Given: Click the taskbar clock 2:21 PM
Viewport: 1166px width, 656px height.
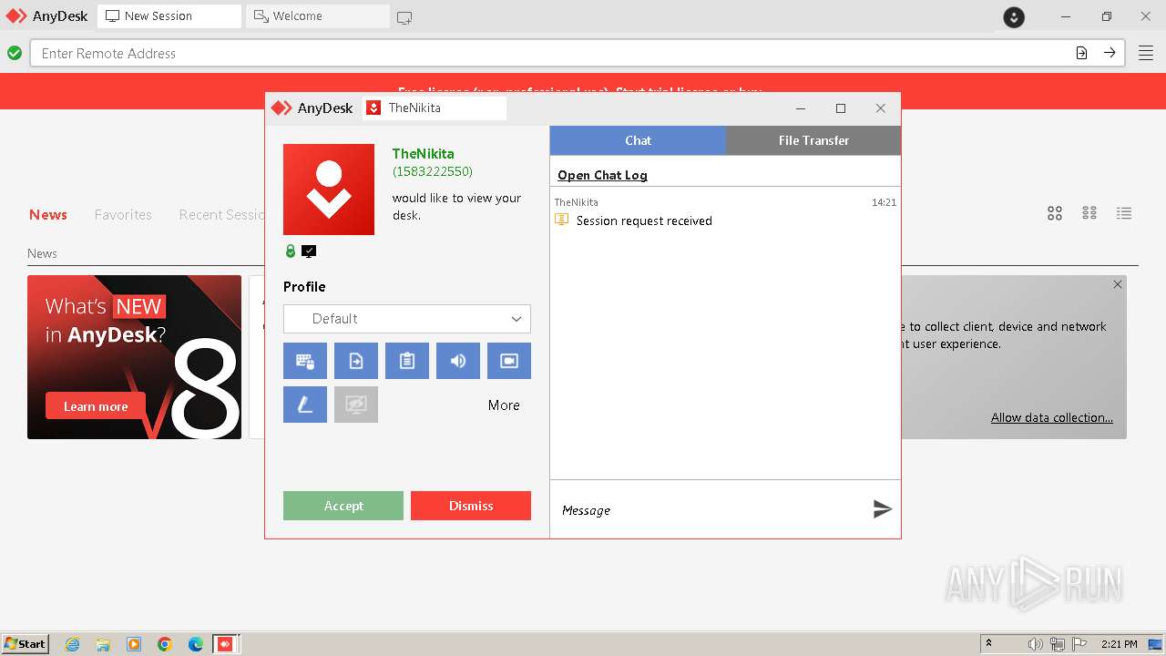Looking at the screenshot, I should [1120, 644].
